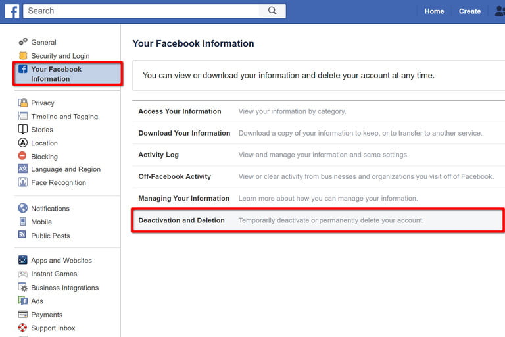Screen dimensions: 505x337
Task: Open Off-Facebook Activity row
Action: [174, 176]
